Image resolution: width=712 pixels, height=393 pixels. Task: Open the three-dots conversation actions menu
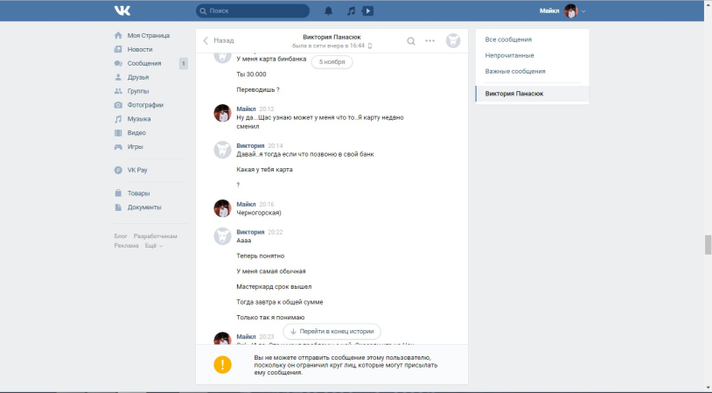[429, 40]
